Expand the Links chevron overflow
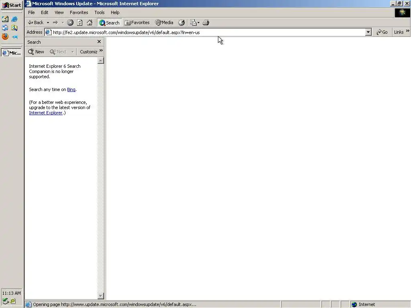411x308 pixels. [408, 30]
